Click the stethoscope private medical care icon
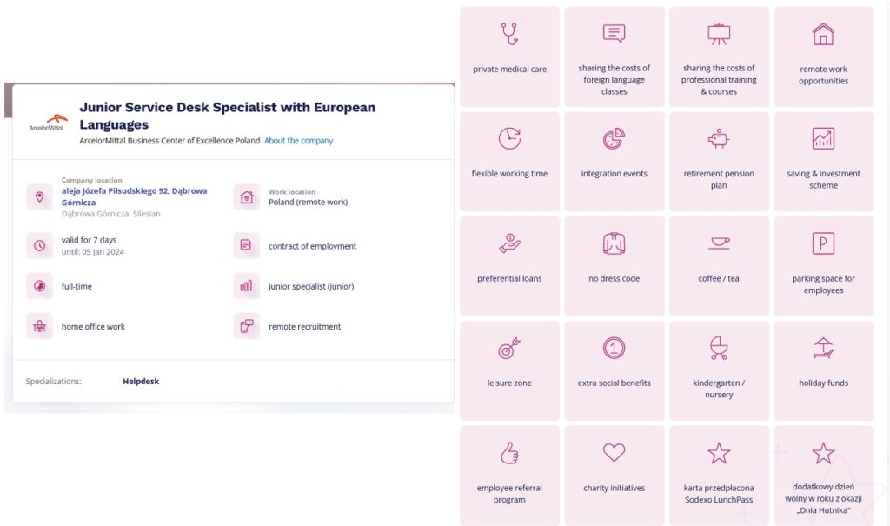The image size is (890, 526). pos(509,34)
